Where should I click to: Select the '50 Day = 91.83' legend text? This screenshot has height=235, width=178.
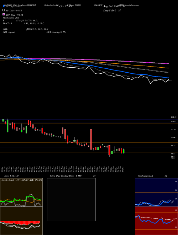[14, 11]
